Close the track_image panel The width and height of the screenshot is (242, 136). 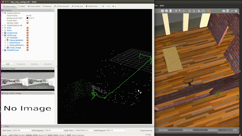53,68
